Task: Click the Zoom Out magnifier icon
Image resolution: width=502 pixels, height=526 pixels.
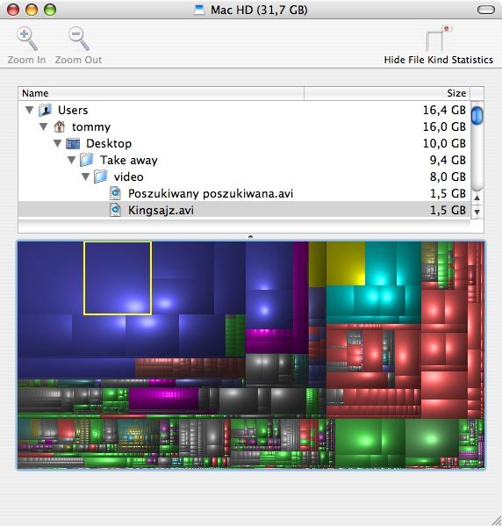Action: pos(78,39)
